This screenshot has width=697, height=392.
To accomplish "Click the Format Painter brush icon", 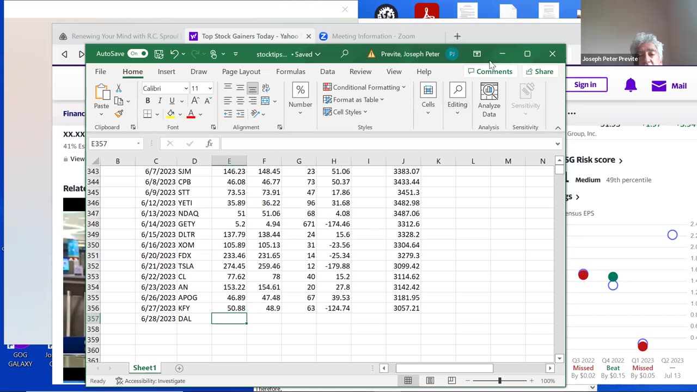I will coord(119,114).
